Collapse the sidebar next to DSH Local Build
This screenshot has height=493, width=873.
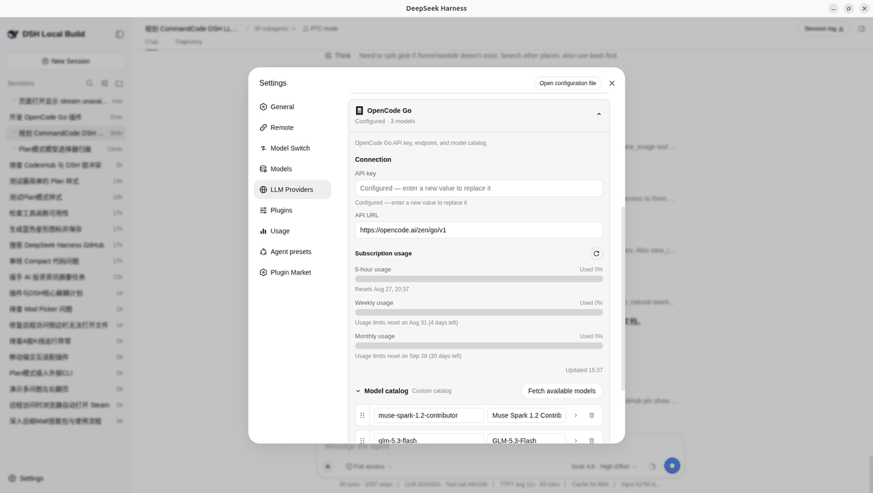pos(119,34)
